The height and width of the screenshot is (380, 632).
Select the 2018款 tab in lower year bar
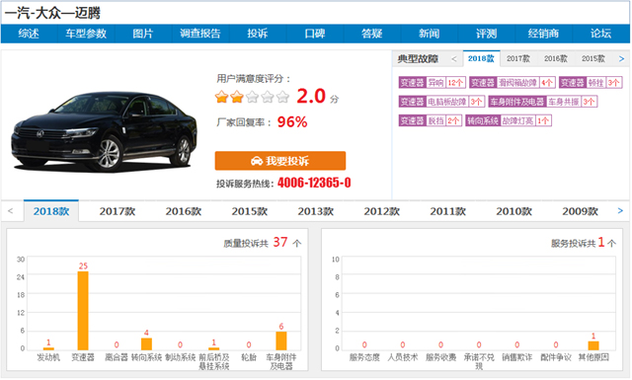click(x=51, y=211)
